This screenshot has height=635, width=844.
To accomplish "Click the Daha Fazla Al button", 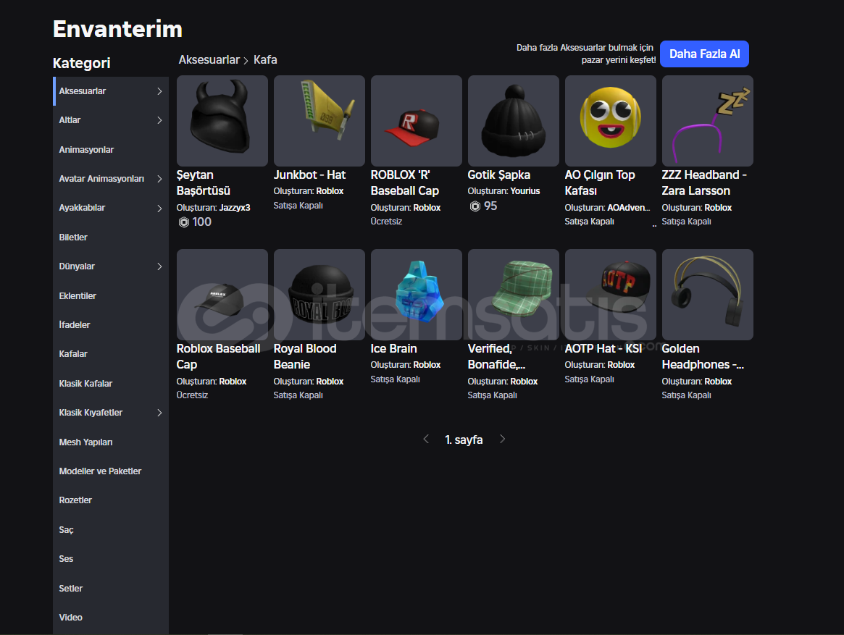I will coord(704,54).
